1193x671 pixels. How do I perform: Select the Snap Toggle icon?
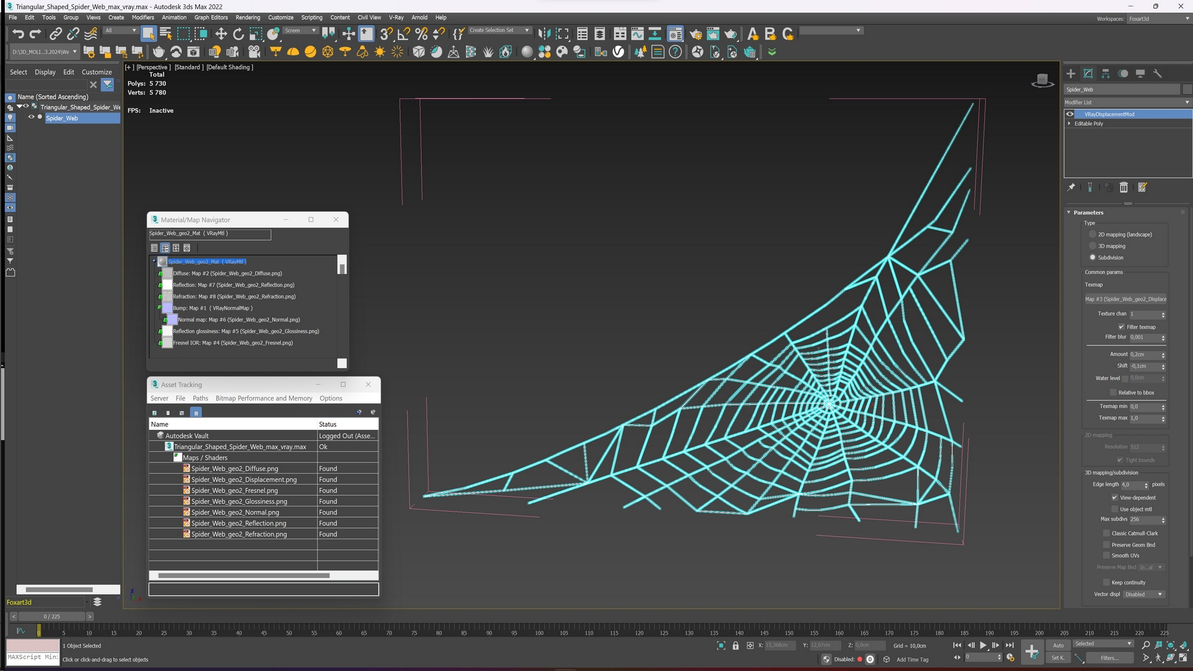(386, 33)
